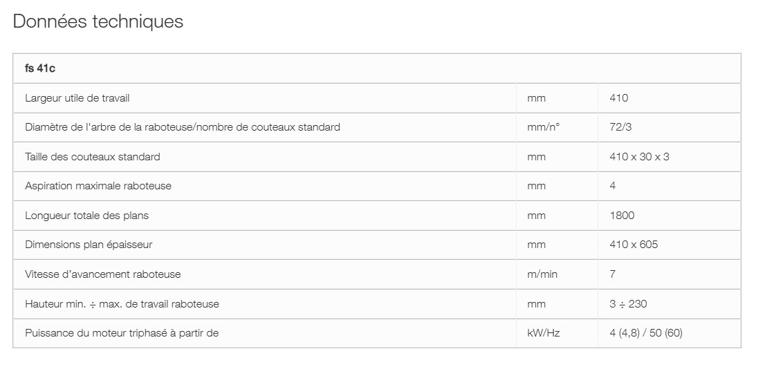Screen dimensions: 783x369
Task: Click "Aspiration maximale raboteuse" row label
Action: [98, 186]
